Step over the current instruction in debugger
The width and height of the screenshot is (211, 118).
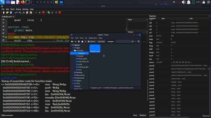(52, 12)
